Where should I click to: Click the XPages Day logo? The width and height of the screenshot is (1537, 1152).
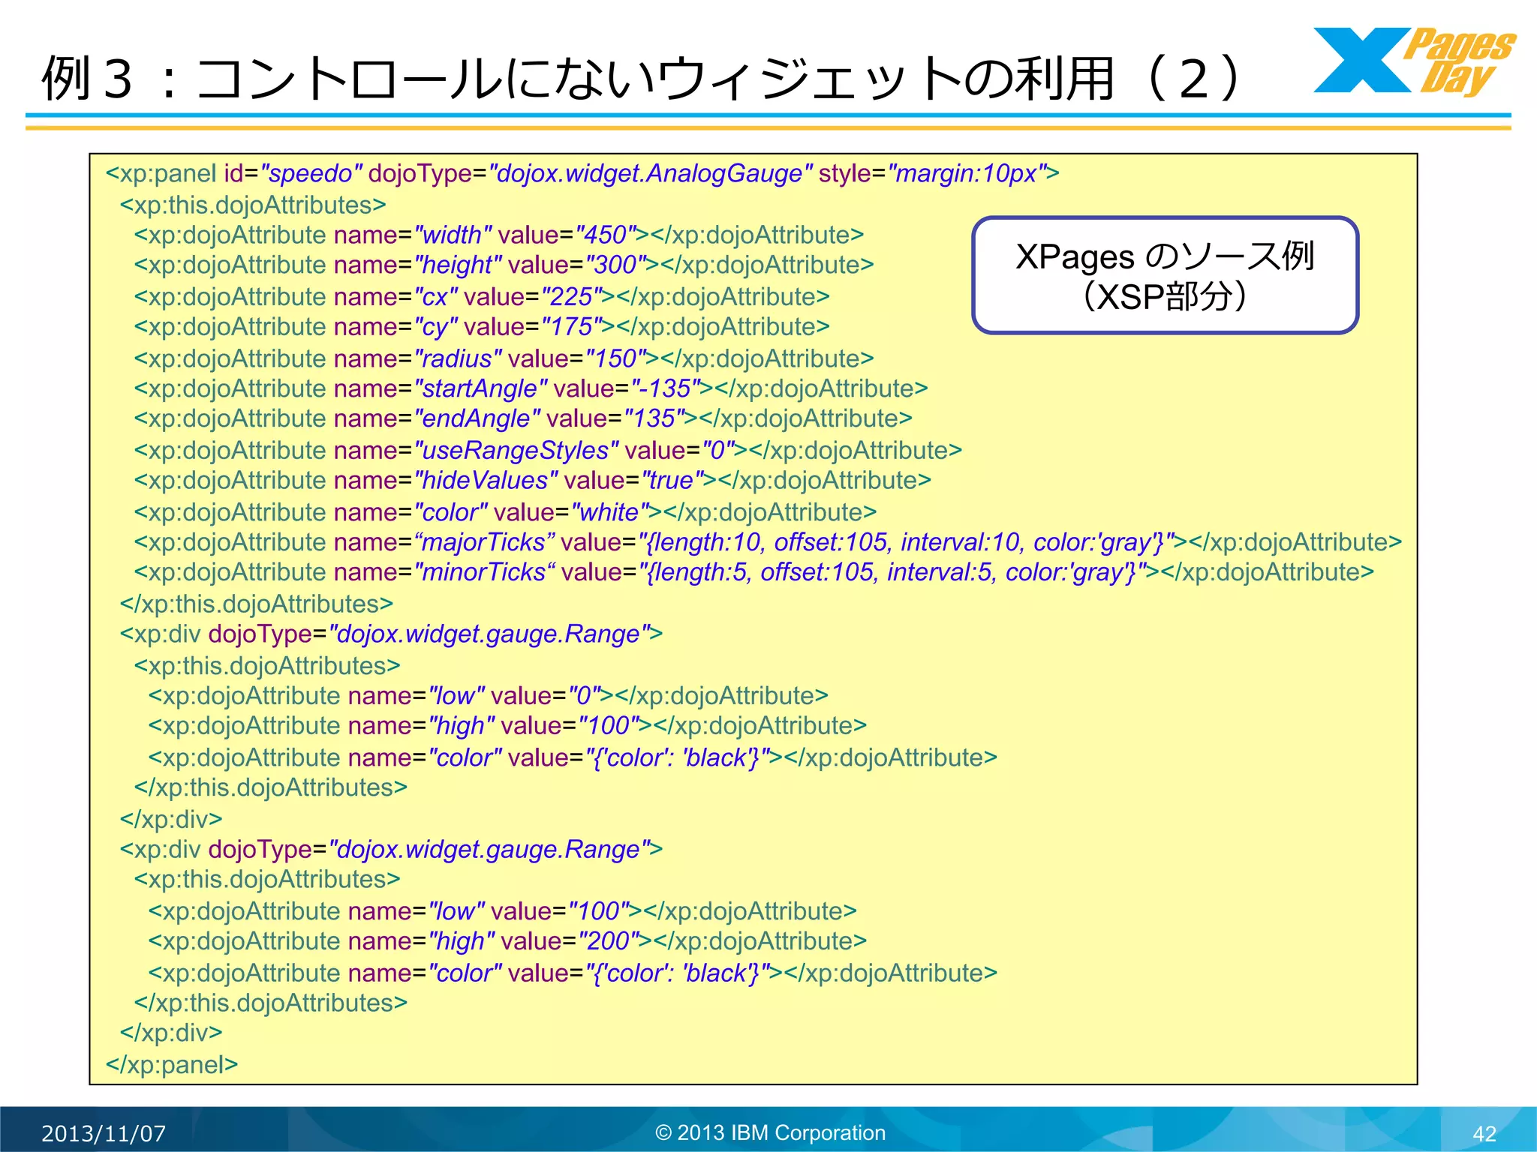tap(1414, 61)
